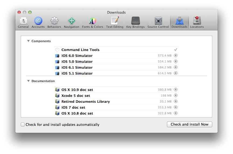Open the Behaviors gear pane

click(x=54, y=23)
